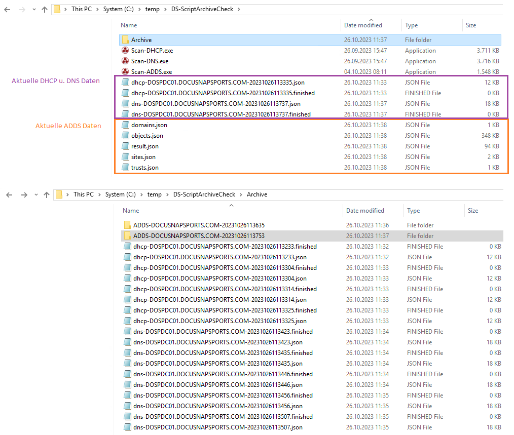Select dhcp 20231026113304.finished file icon
Screen dimensions: 514x435
(127, 267)
